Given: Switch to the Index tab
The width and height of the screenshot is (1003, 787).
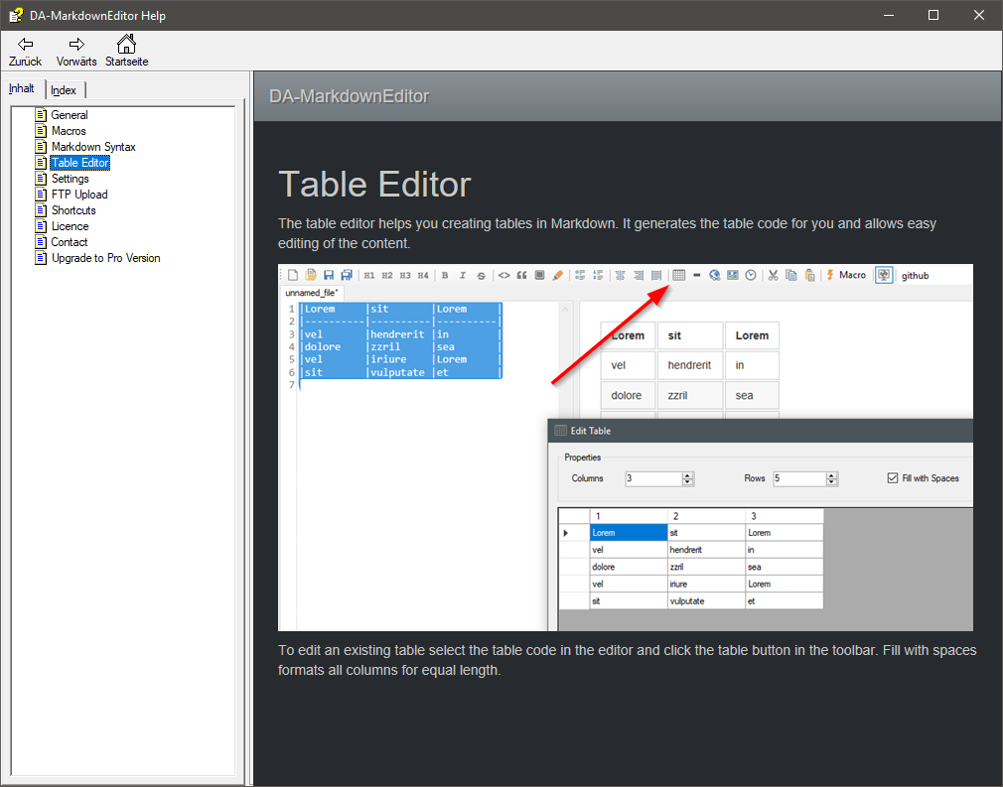Looking at the screenshot, I should click(x=64, y=90).
